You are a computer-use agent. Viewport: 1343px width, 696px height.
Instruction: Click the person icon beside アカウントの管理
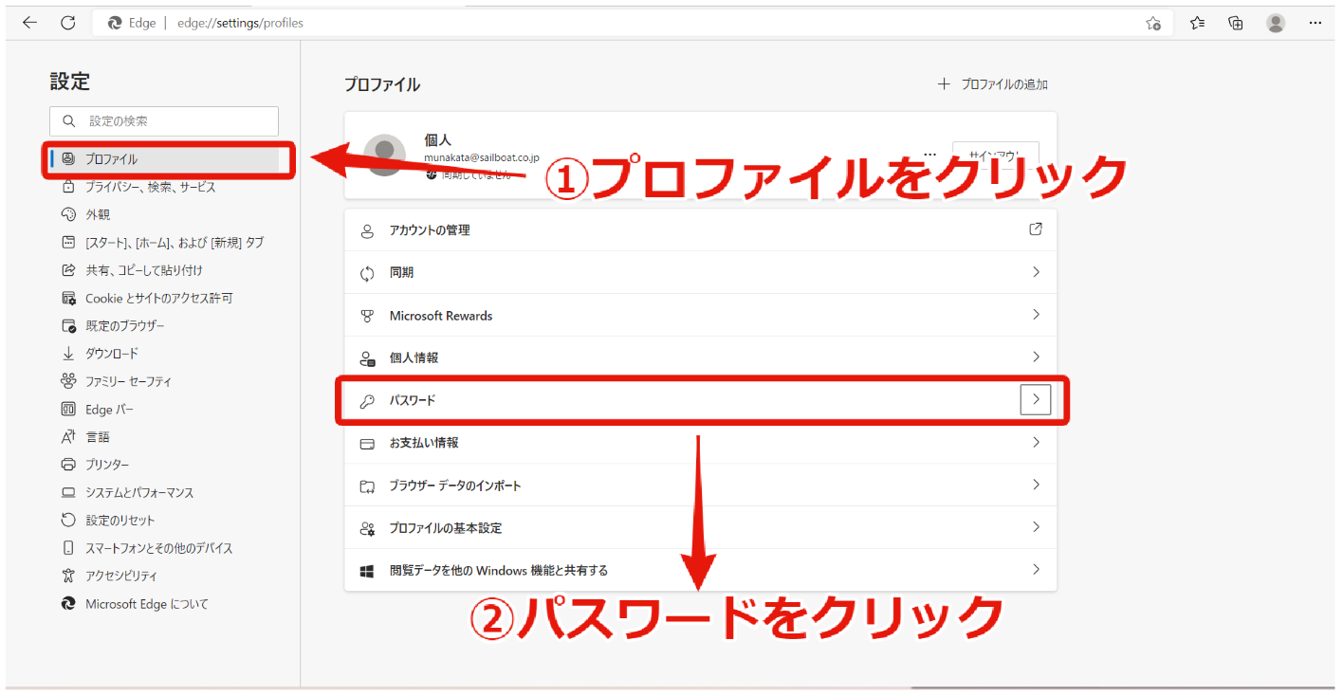367,230
